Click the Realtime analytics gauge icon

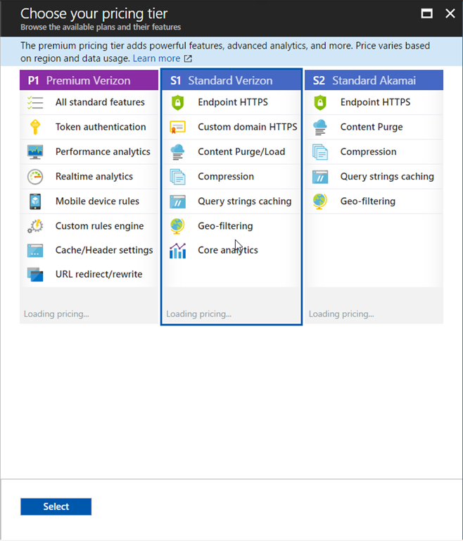35,177
